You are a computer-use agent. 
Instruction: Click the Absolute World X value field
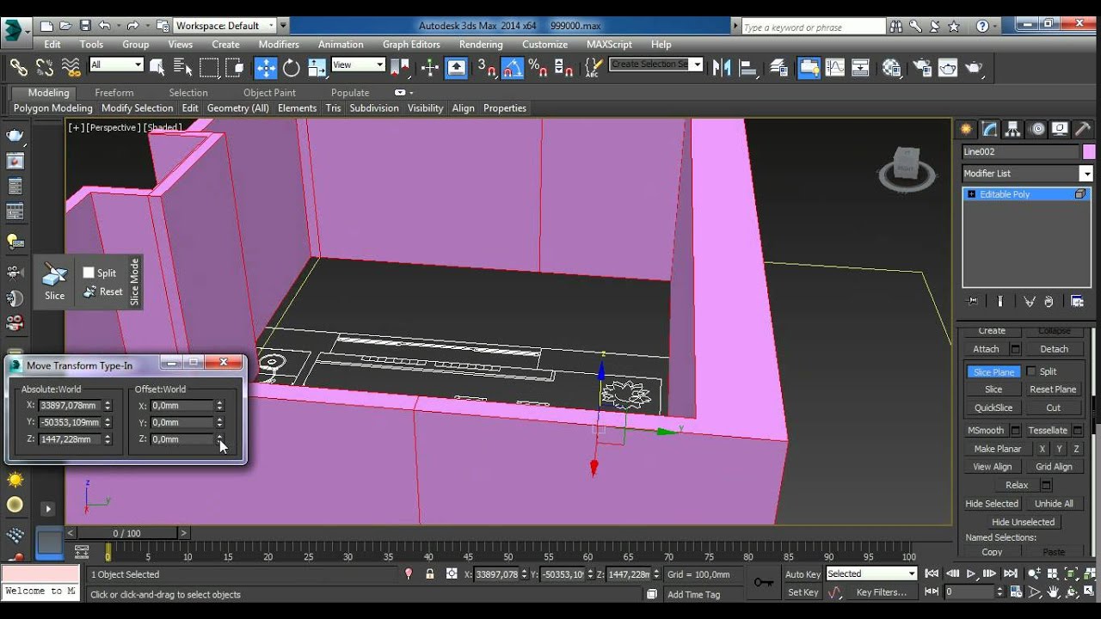coord(70,406)
